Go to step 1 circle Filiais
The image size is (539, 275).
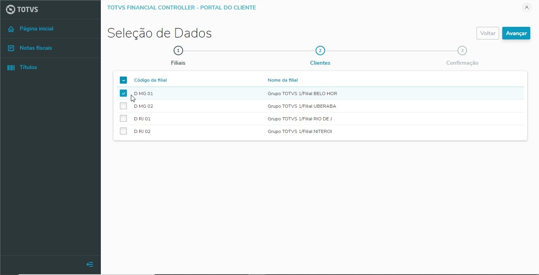click(x=178, y=51)
